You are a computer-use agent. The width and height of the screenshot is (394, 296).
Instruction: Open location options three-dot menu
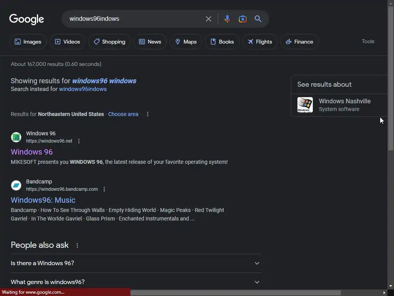pos(148,114)
